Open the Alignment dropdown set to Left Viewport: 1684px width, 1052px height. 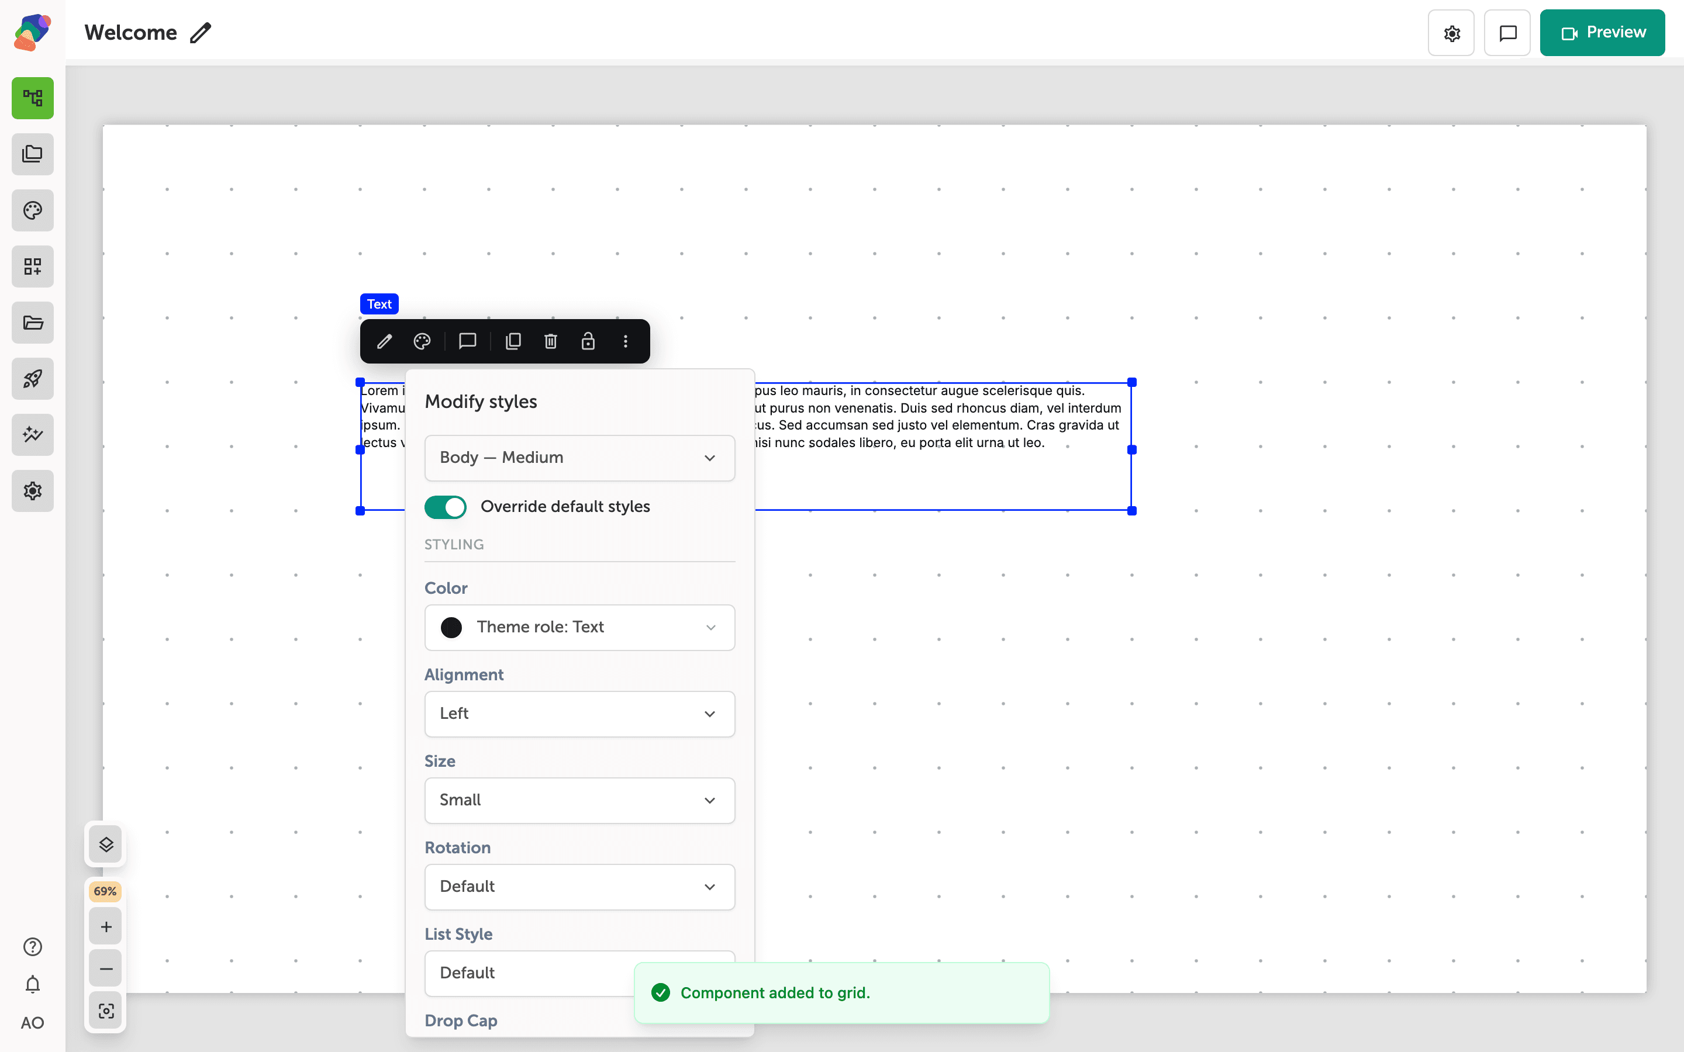click(579, 714)
